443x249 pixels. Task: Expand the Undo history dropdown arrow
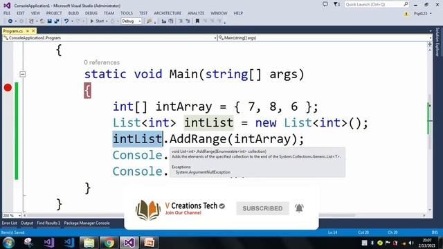tap(72, 21)
